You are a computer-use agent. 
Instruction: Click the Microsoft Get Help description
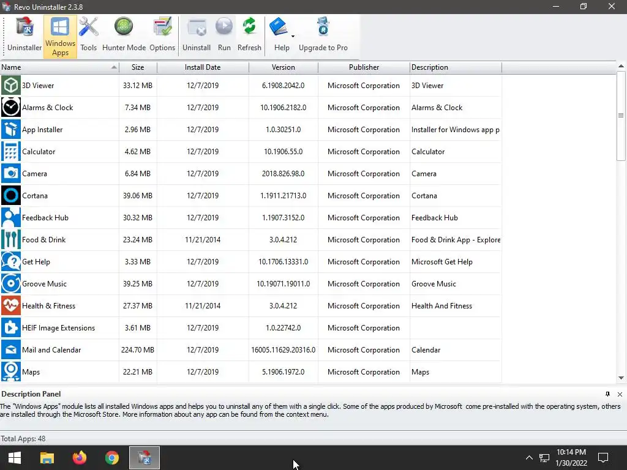click(x=442, y=262)
